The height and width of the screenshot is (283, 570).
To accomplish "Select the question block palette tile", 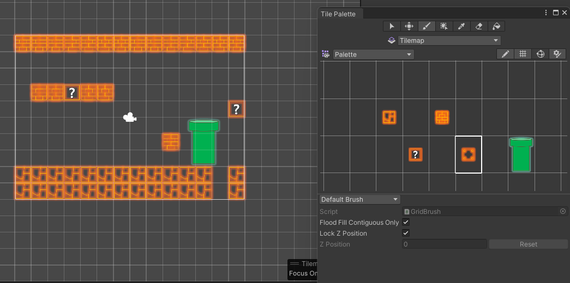I will click(x=415, y=155).
